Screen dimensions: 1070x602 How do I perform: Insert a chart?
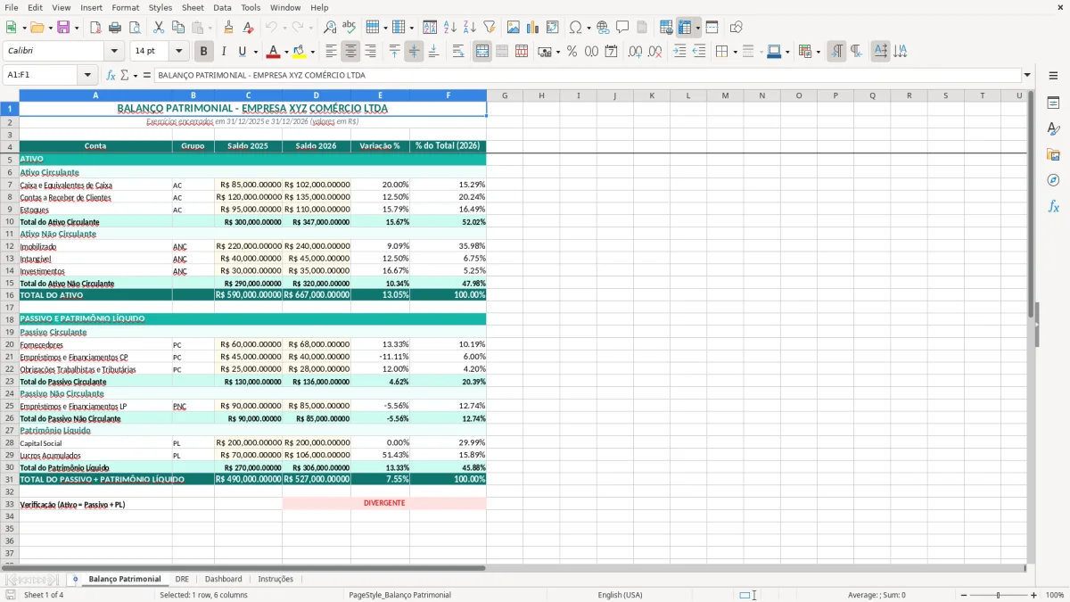point(533,28)
